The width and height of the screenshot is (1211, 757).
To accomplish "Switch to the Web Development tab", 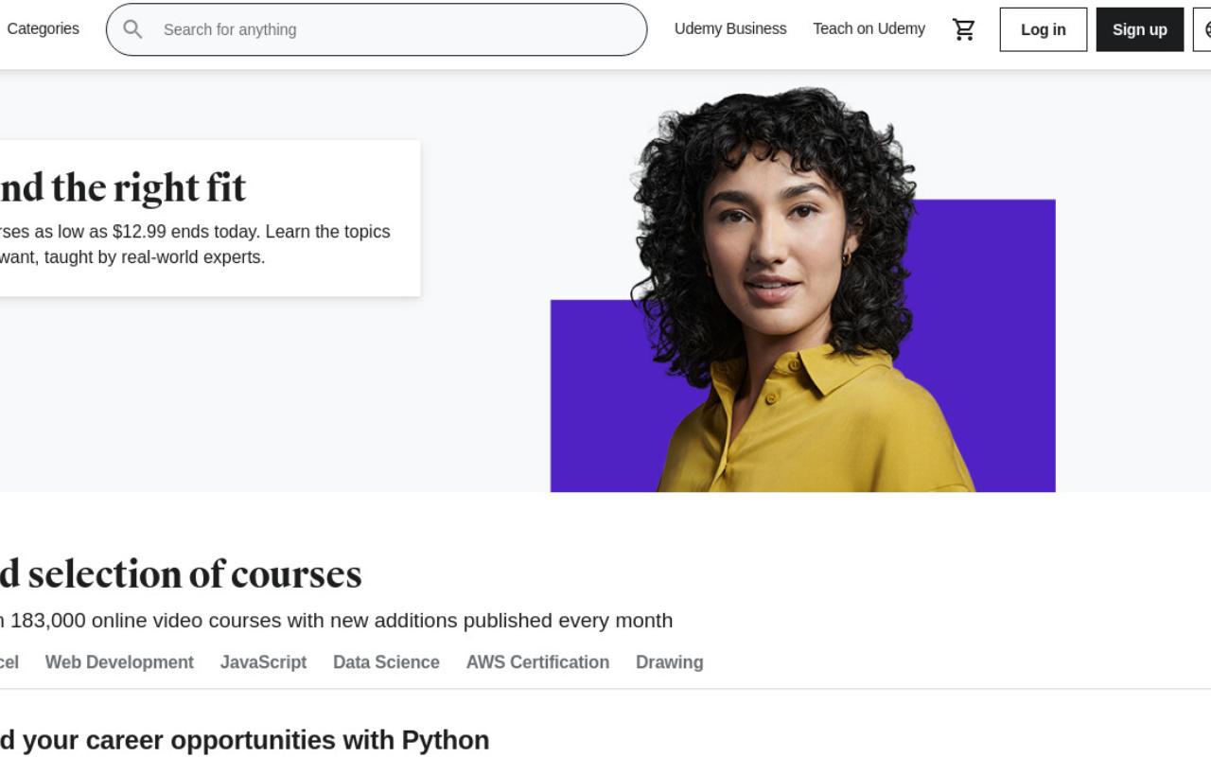I will tap(119, 662).
